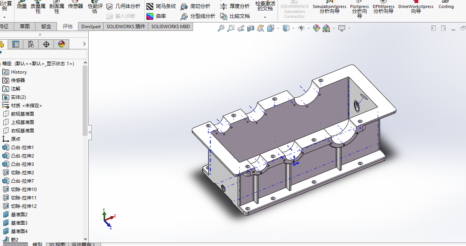The width and height of the screenshot is (466, 246).
Task: Switch to the ConfigurationManager tab
Action: click(x=31, y=45)
